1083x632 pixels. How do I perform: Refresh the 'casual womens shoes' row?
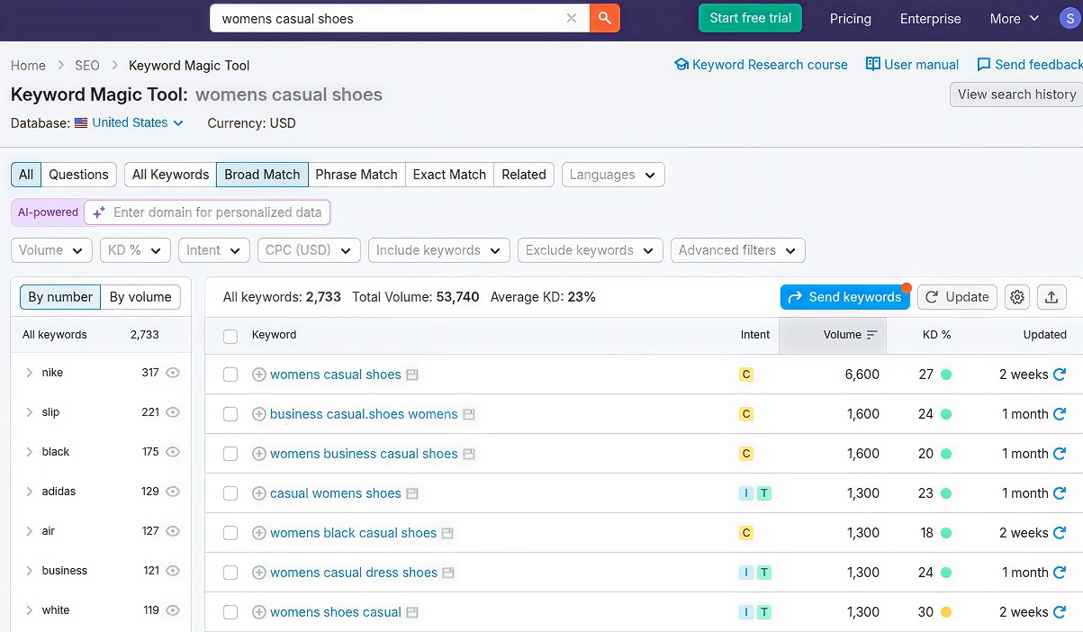tap(1060, 493)
